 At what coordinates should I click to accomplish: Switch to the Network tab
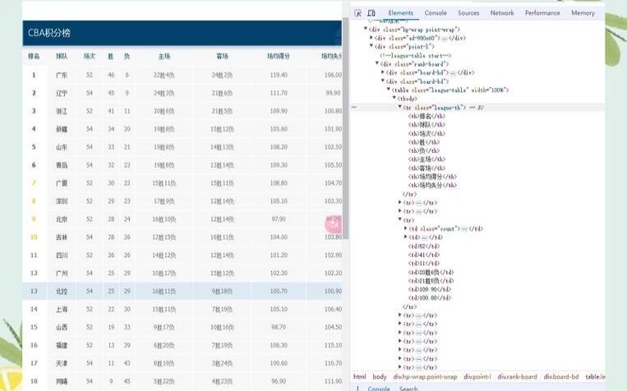click(x=501, y=13)
